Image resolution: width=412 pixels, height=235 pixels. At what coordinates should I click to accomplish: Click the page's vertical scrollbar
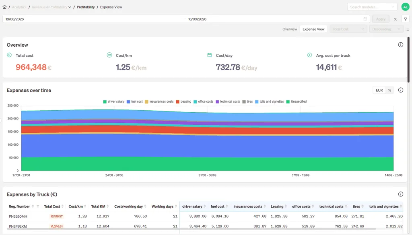(x=409, y=60)
